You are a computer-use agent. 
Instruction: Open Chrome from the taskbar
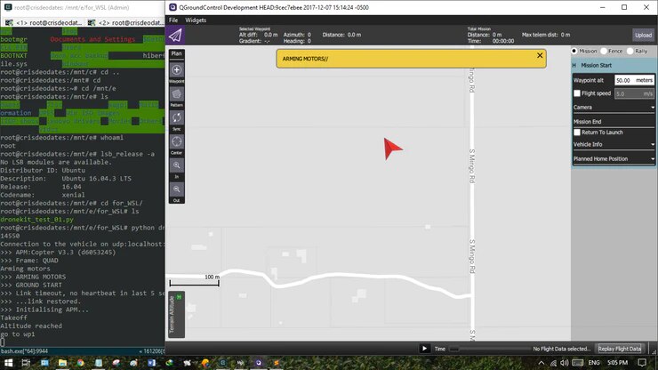click(81, 363)
